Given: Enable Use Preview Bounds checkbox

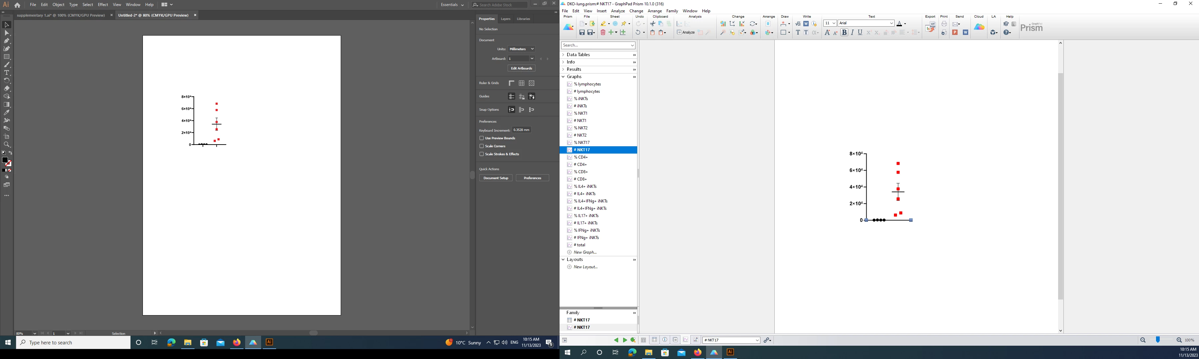Looking at the screenshot, I should pos(482,138).
